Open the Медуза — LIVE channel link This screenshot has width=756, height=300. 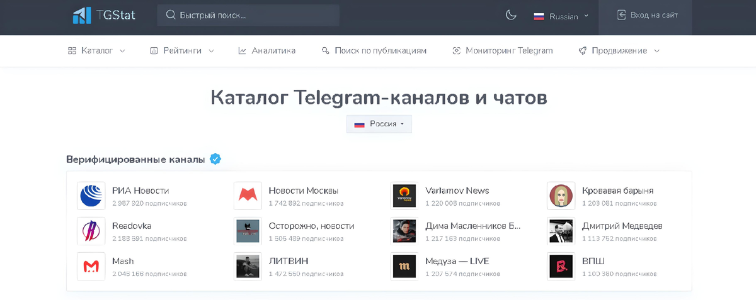(457, 261)
